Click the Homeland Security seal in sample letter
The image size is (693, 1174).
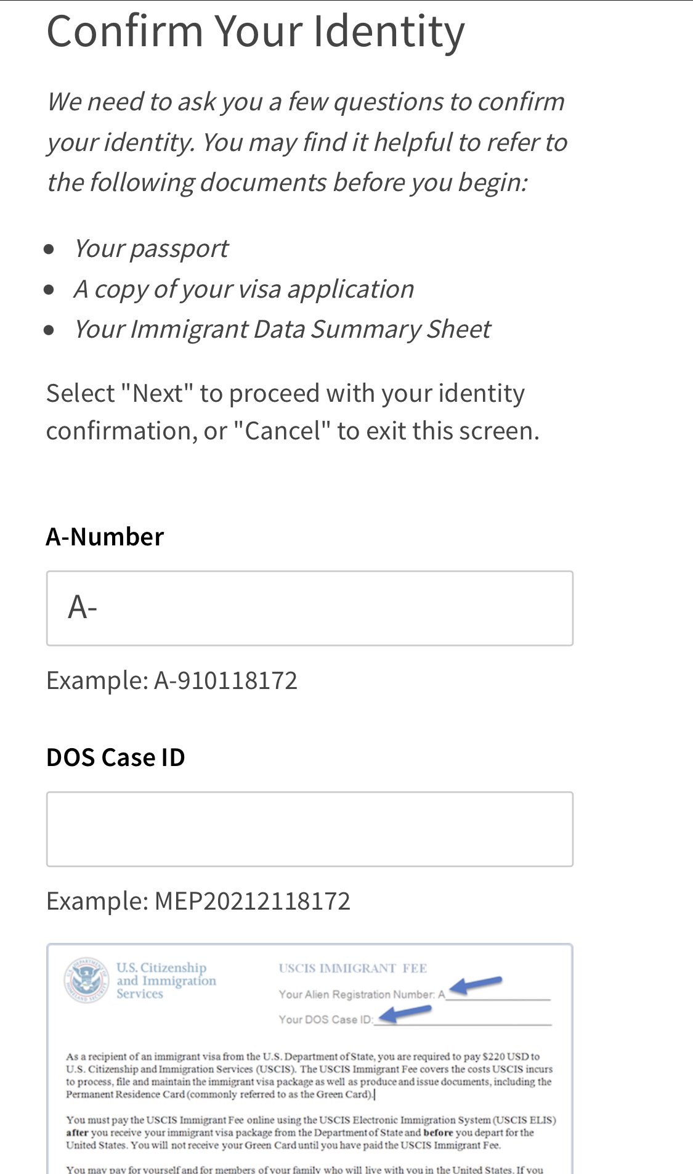coord(87,980)
